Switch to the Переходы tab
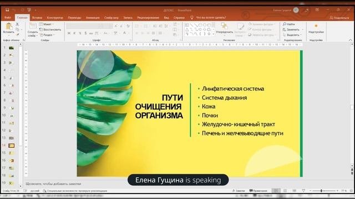 pyautogui.click(x=74, y=18)
